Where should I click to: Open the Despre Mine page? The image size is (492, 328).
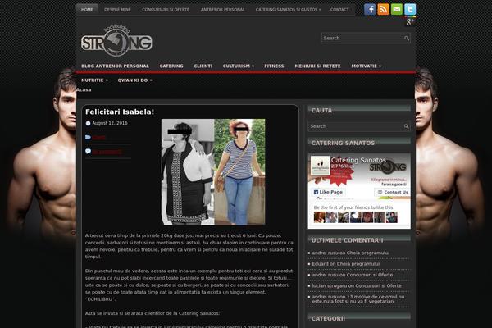117,10
